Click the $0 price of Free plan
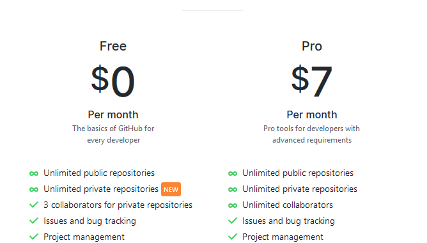This screenshot has height=243, width=427. pos(113,81)
